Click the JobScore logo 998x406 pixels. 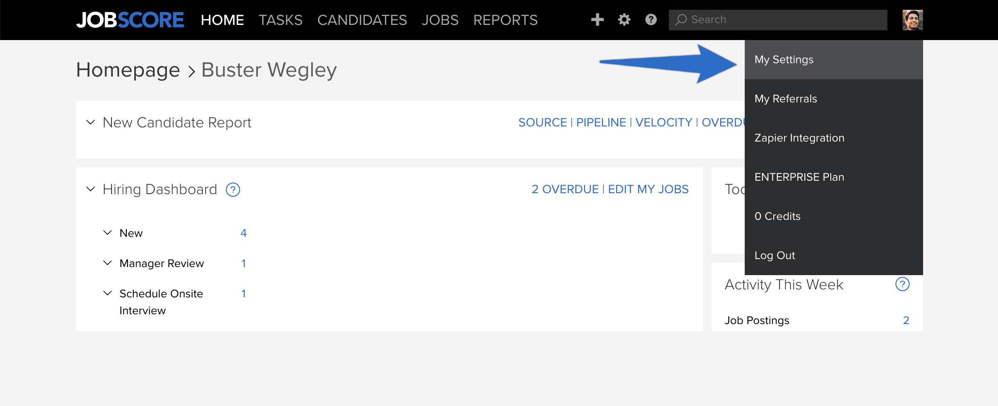coord(130,20)
